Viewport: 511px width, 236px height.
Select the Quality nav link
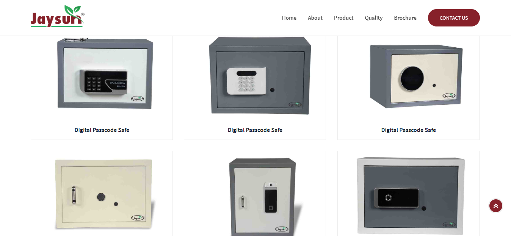[374, 18]
